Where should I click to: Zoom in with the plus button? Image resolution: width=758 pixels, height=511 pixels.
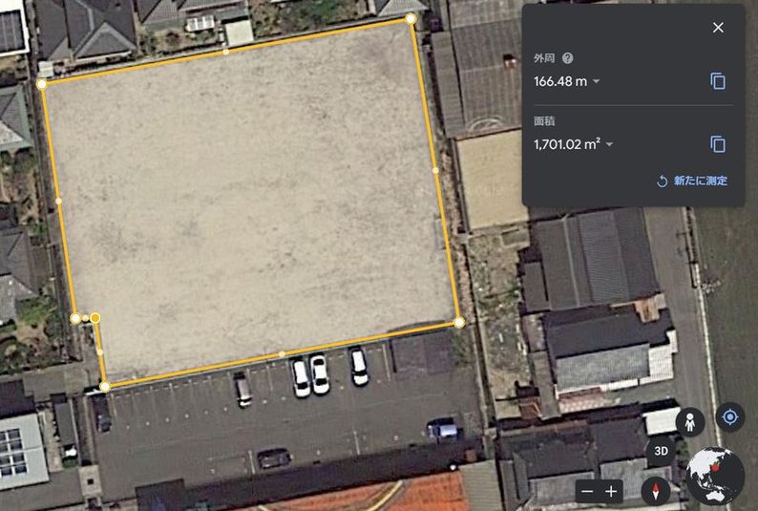point(611,492)
